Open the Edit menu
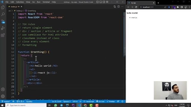The width and height of the screenshot is (191, 107). 12,2
